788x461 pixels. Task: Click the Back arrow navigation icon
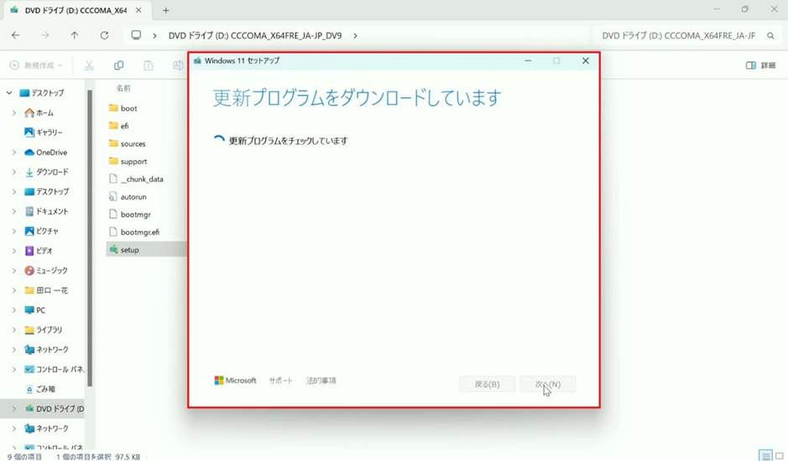(x=16, y=36)
